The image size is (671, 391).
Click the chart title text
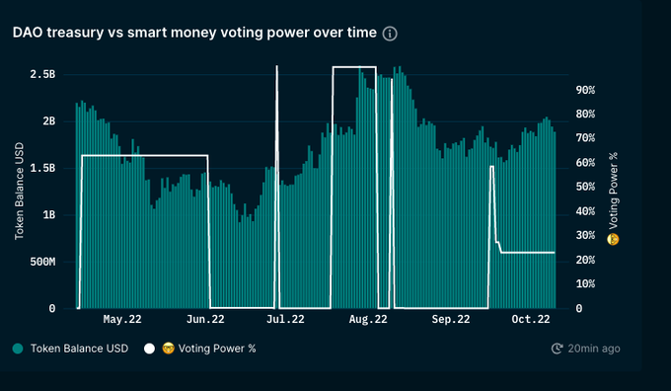coord(194,33)
